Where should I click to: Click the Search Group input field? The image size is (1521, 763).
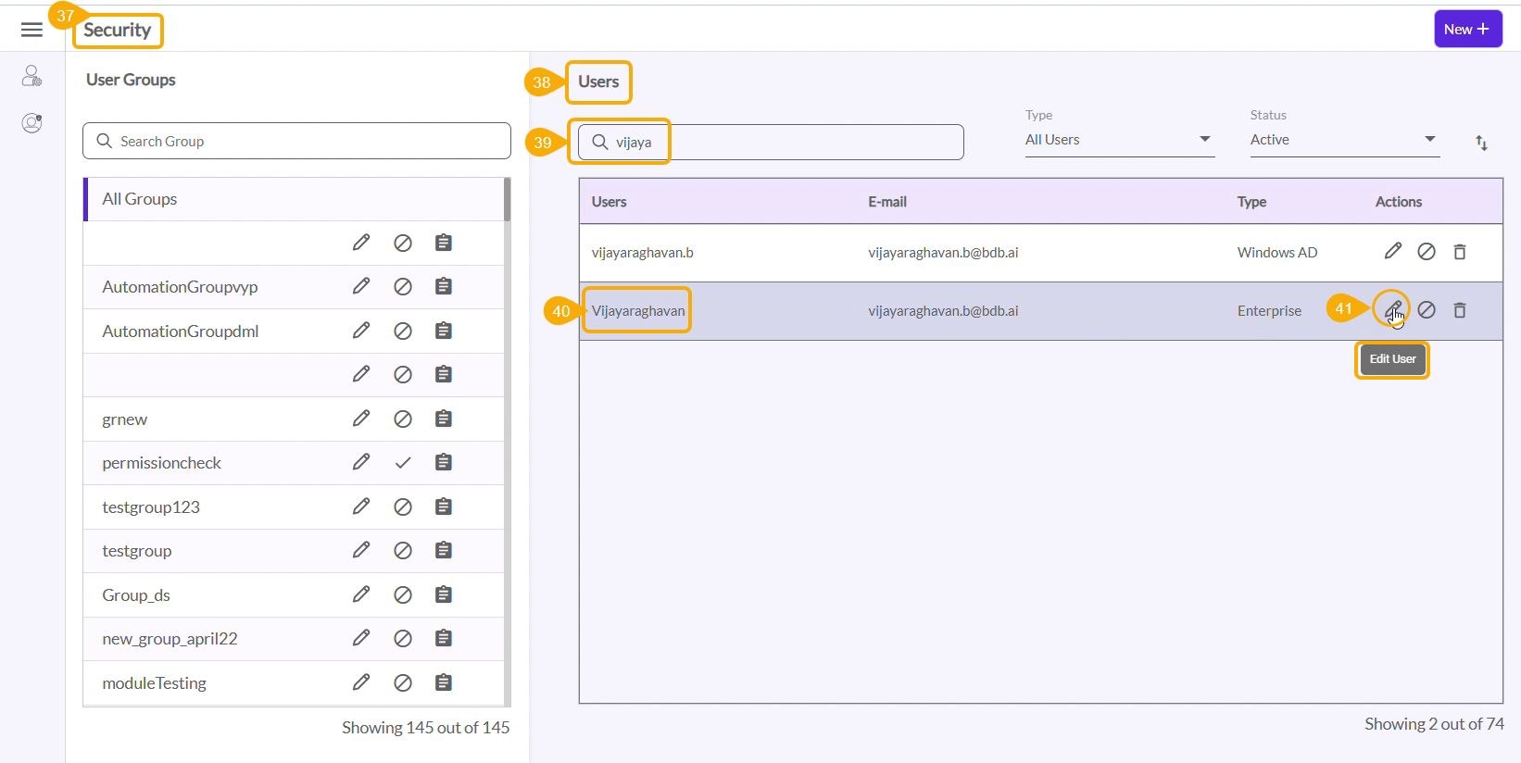[296, 141]
